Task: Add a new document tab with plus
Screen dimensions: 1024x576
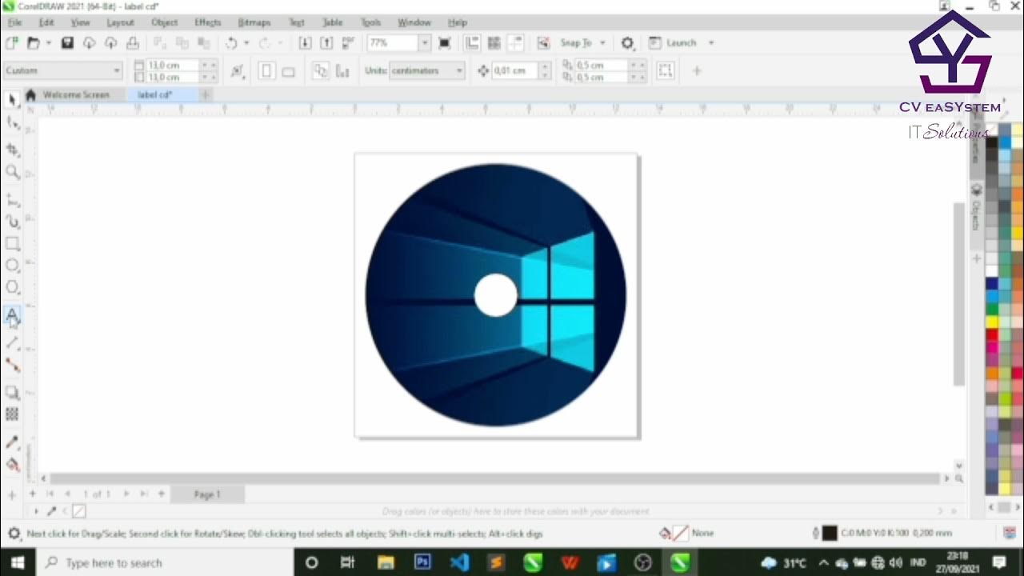Action: 205,94
